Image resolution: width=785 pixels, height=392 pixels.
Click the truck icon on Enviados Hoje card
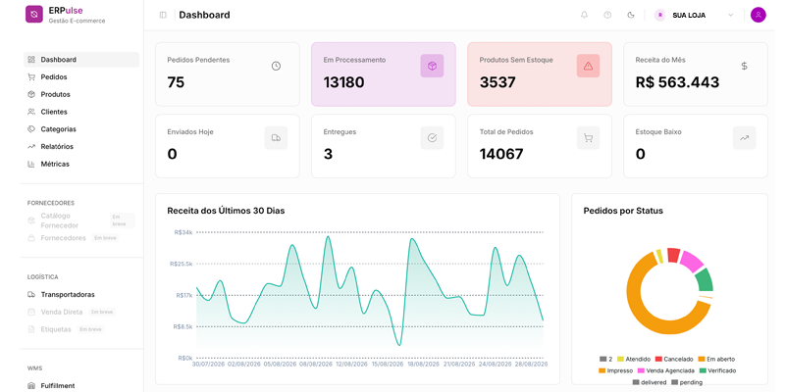(276, 138)
